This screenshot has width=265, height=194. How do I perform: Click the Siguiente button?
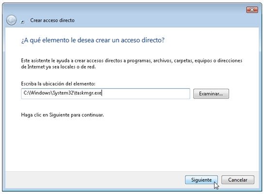pos(201,180)
